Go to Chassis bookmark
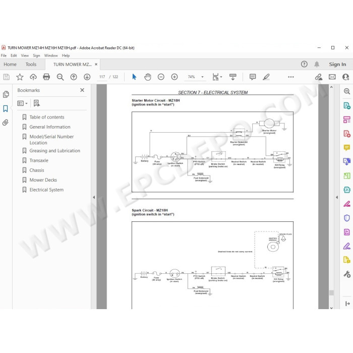The width and height of the screenshot is (353, 353). (37, 170)
